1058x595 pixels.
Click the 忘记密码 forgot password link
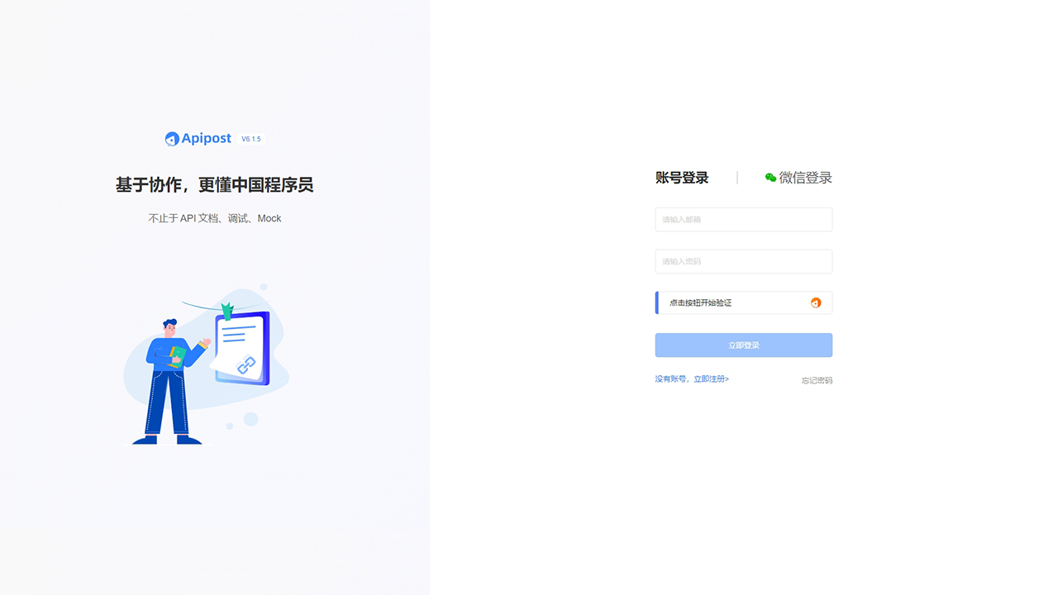tap(817, 380)
